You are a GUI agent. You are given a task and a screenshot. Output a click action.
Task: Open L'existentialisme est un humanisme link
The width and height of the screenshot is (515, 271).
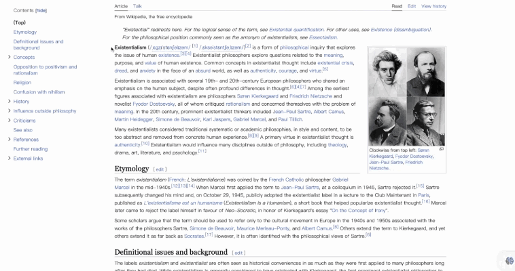tap(183, 203)
